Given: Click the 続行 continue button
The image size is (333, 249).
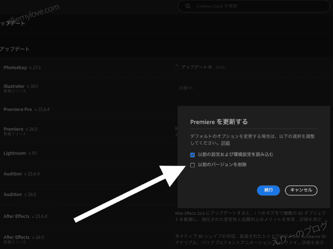Looking at the screenshot, I should 268,190.
